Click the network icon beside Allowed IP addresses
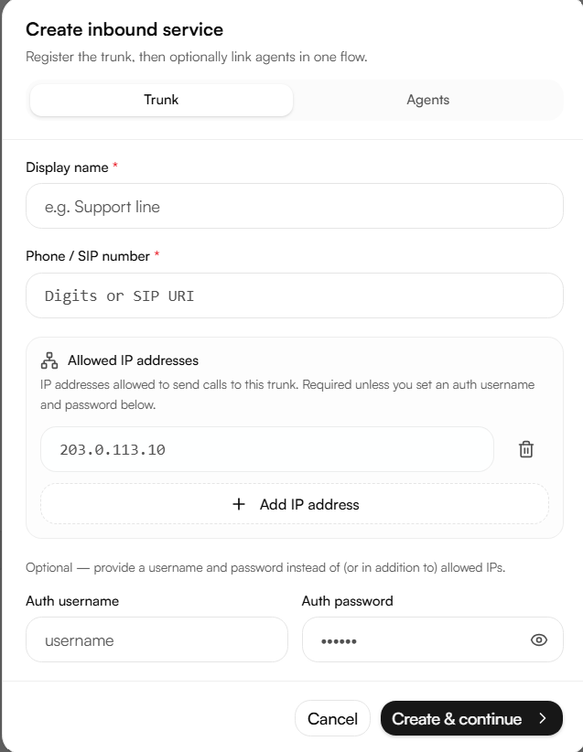This screenshot has height=752, width=583. [49, 360]
